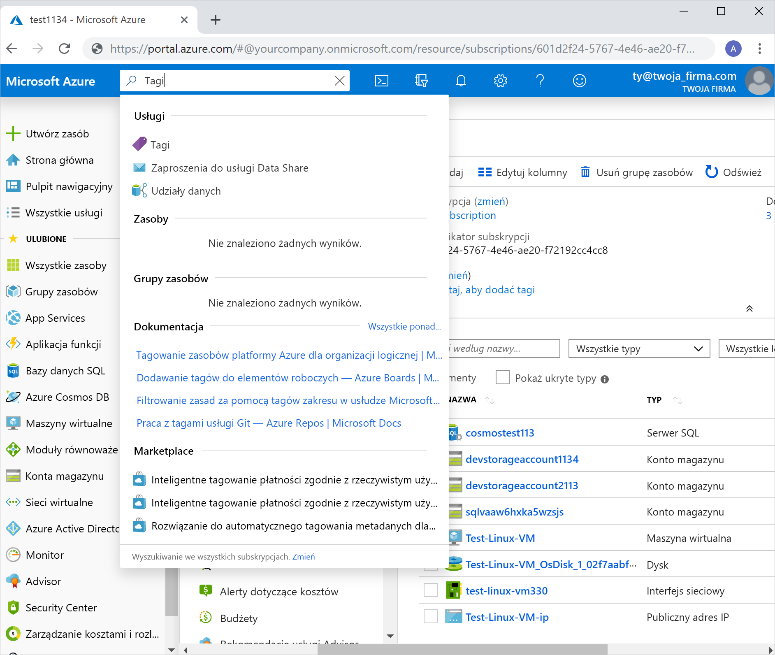The width and height of the screenshot is (775, 655).
Task: Open Konta magazynu sidebar icon
Action: click(13, 476)
